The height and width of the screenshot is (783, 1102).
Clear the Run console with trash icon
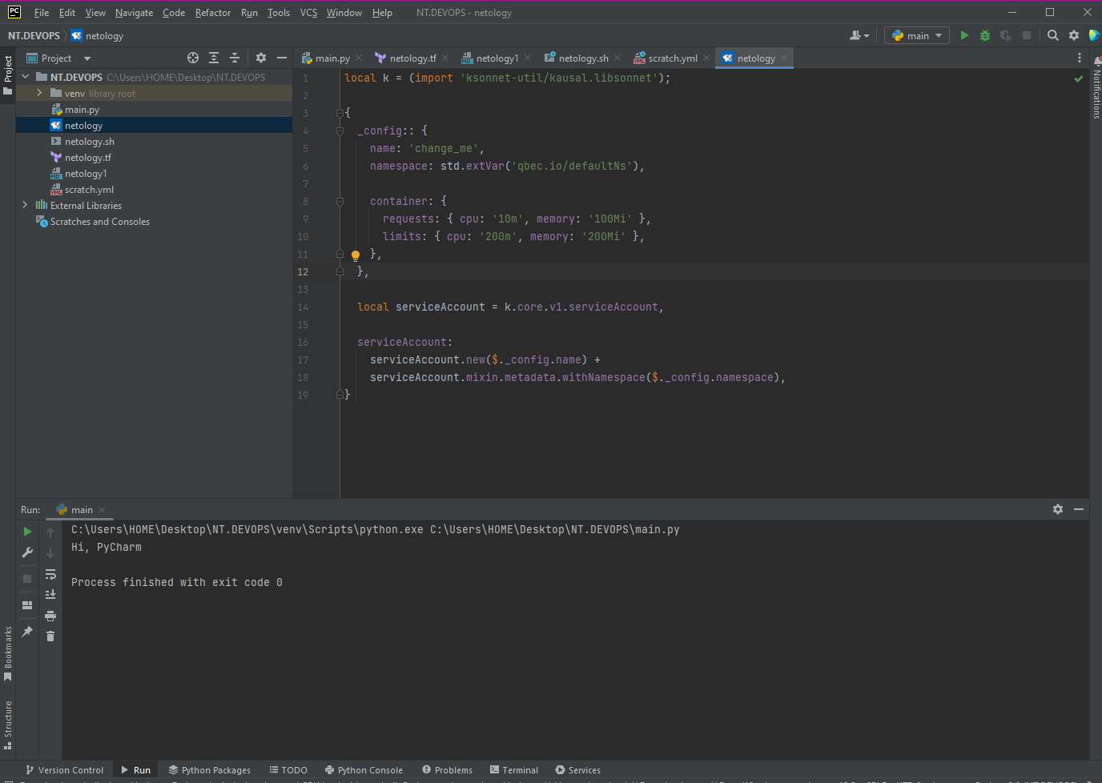pos(50,636)
